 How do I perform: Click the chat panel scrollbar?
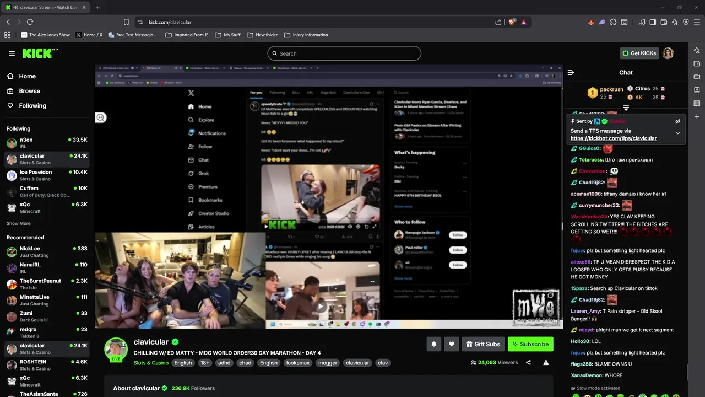(687, 372)
